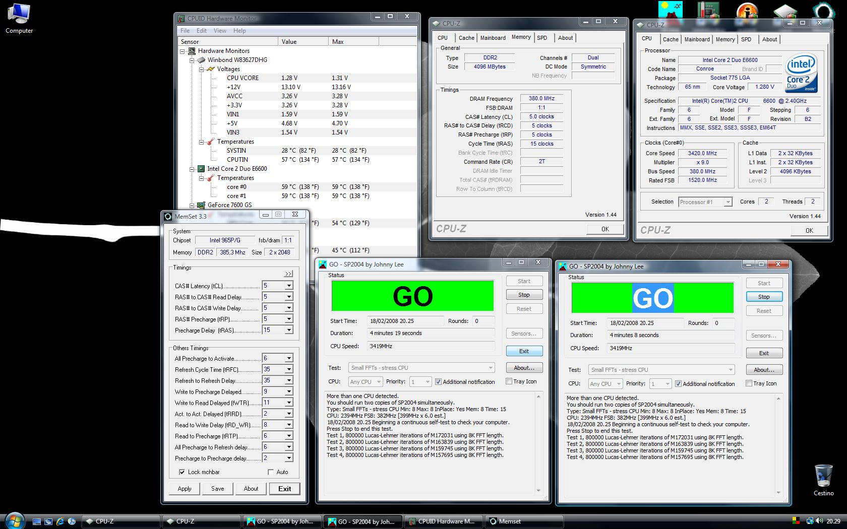Enable the Auto checkbox in MemSet

coord(271,472)
